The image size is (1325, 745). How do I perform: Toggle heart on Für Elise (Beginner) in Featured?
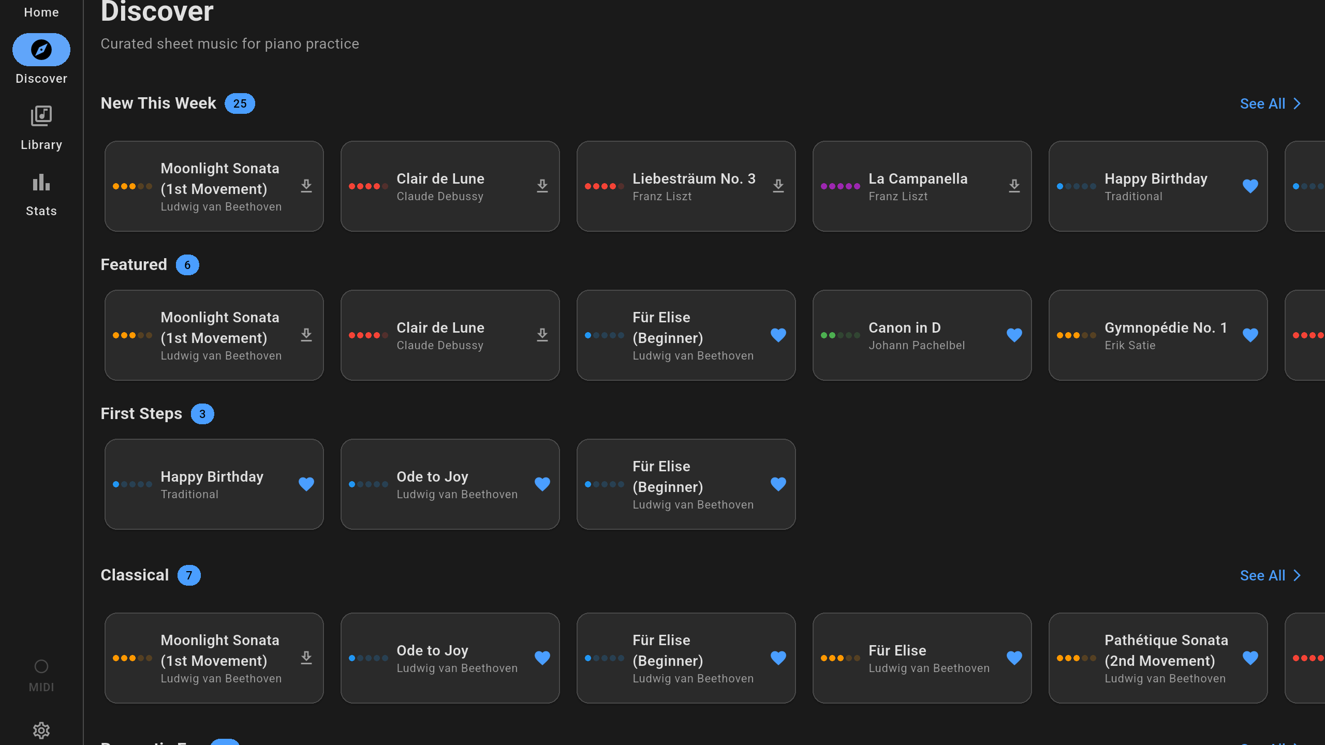[x=778, y=335]
